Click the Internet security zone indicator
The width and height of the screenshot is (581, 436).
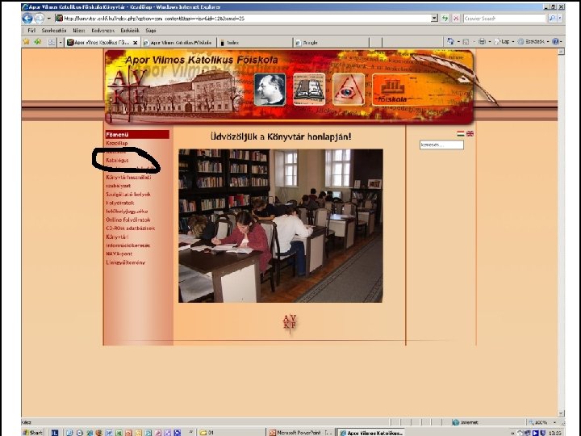coord(466,422)
